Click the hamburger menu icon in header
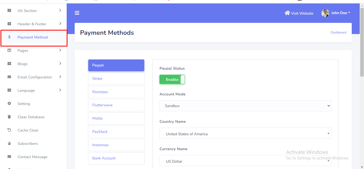 click(77, 13)
